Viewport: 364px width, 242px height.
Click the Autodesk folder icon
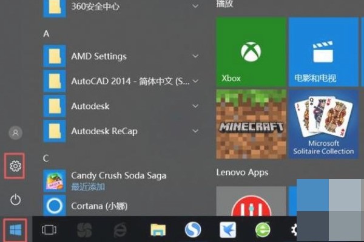tap(55, 106)
